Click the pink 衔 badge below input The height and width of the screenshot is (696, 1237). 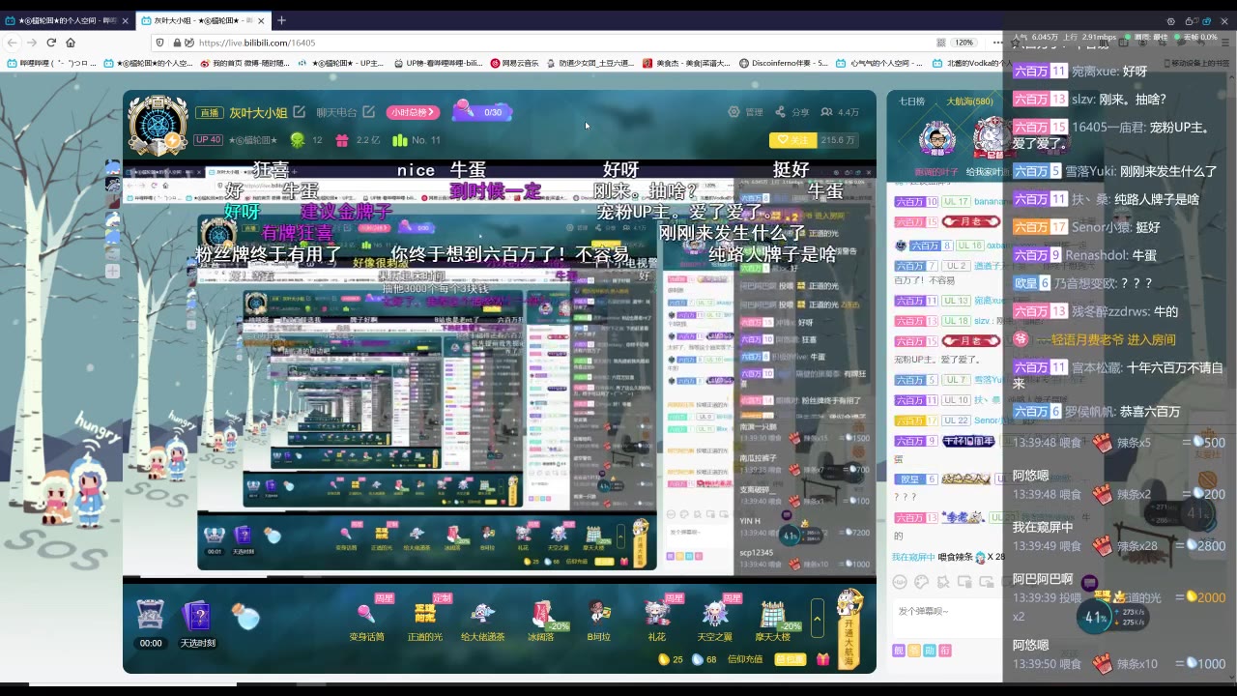(x=945, y=651)
